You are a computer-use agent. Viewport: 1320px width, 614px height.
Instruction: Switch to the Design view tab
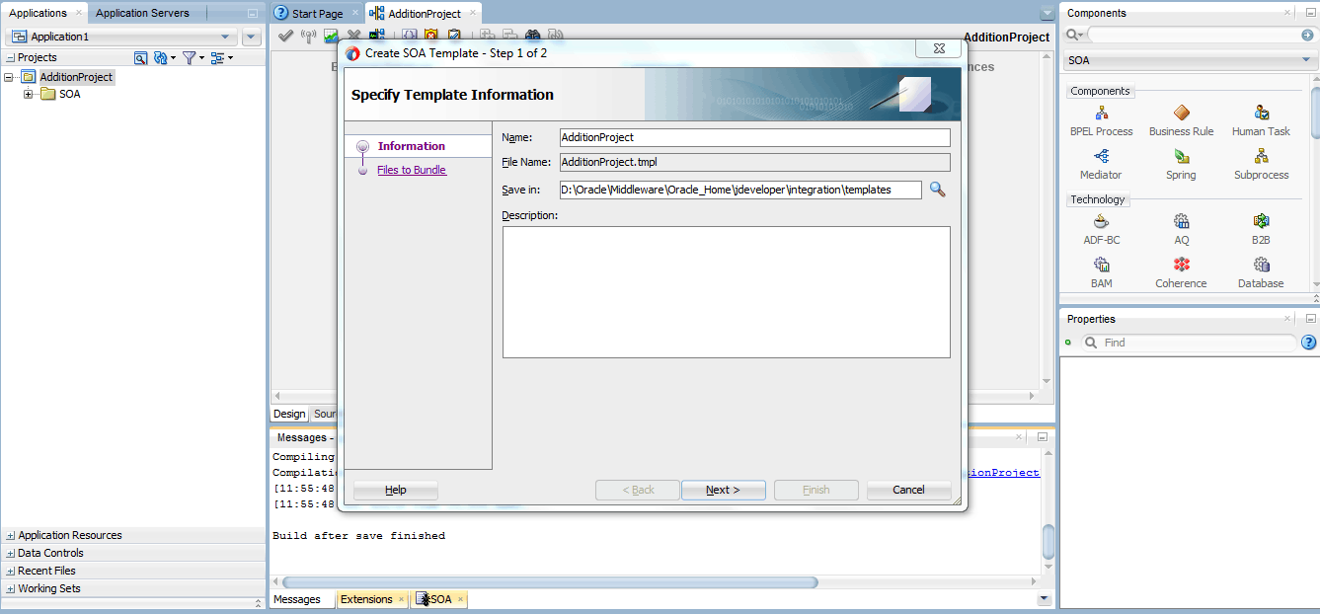click(289, 415)
